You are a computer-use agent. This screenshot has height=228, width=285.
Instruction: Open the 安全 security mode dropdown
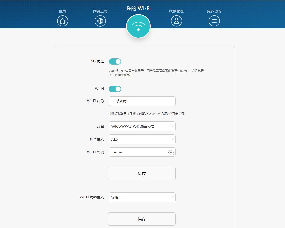(142, 126)
